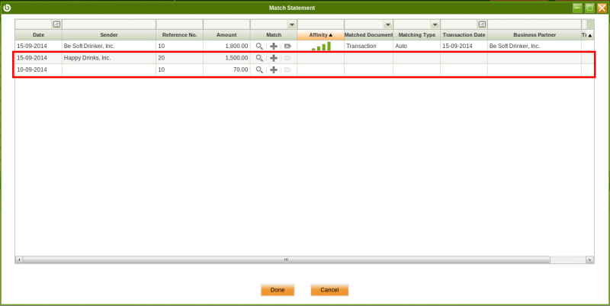Click unmatch tag icon in Be Soft Drinker row
The image size is (610, 306).
point(287,47)
